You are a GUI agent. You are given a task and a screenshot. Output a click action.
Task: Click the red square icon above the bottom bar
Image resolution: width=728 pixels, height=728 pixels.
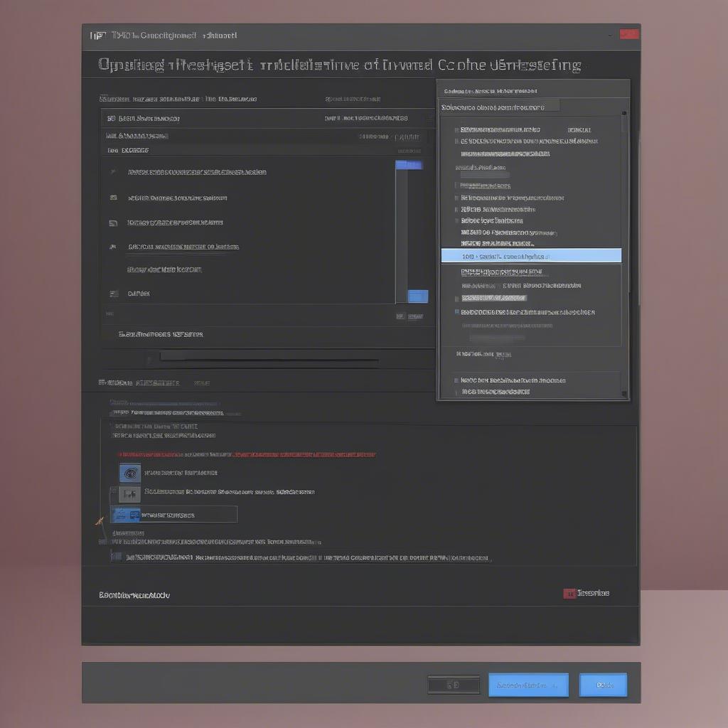coord(569,594)
